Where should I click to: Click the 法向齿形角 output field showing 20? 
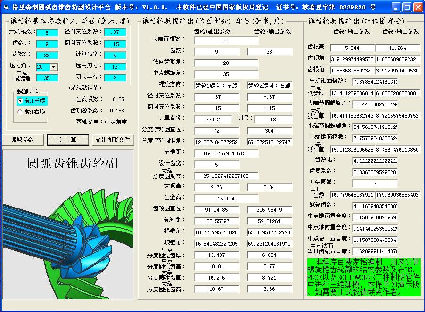coord(226,63)
